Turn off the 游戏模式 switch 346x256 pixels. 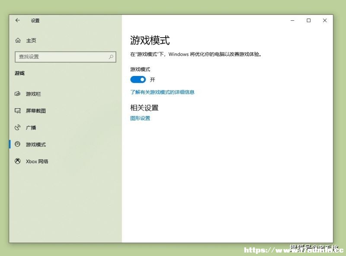(x=138, y=79)
